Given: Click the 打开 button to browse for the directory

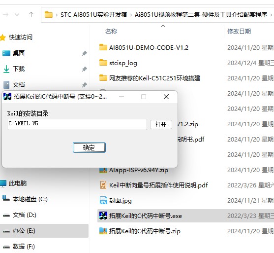Looking at the screenshot, I should (161, 125).
